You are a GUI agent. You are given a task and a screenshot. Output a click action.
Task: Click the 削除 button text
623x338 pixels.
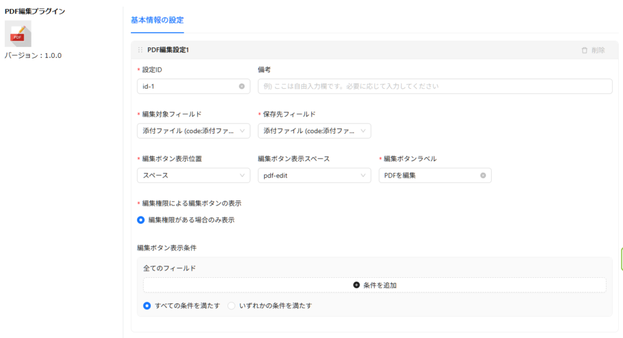point(598,50)
